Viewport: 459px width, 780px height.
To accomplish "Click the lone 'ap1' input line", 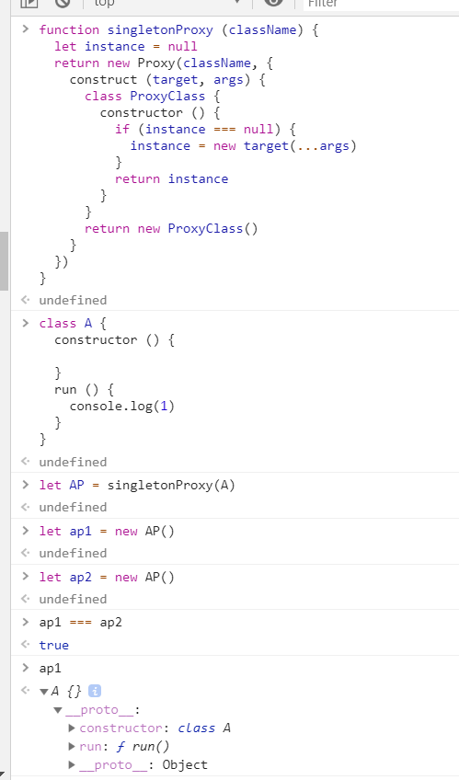I will pyautogui.click(x=50, y=668).
